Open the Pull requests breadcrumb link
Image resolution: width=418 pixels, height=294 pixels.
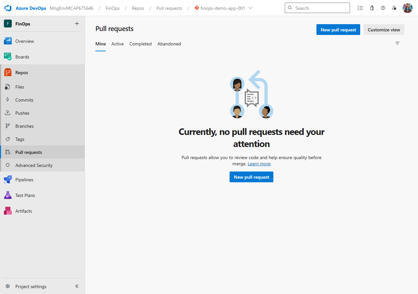tap(169, 8)
